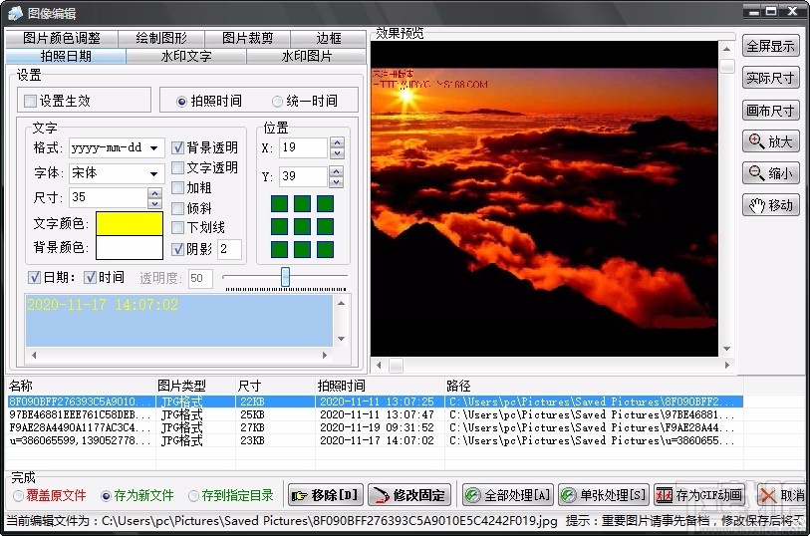Click the red X icon on 取消
Image resolution: width=810 pixels, height=536 pixels.
768,496
